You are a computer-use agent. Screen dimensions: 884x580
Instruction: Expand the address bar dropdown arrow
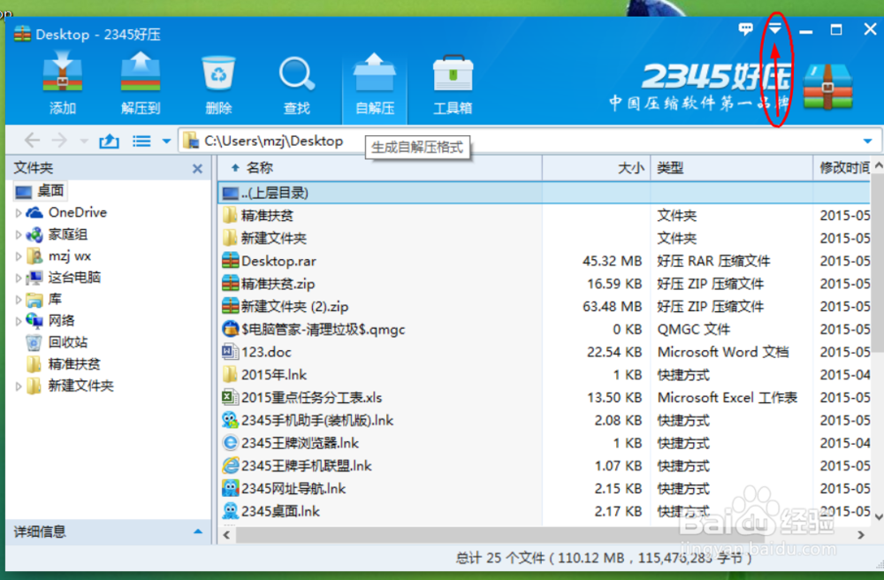click(868, 141)
